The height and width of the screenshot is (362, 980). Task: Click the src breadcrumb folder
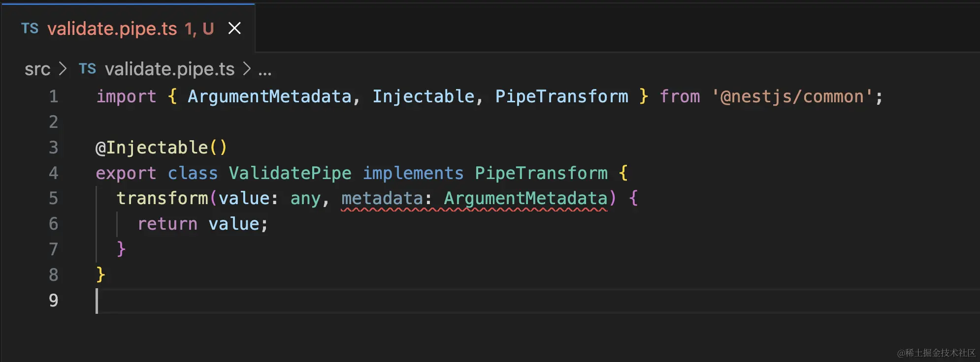pos(37,69)
